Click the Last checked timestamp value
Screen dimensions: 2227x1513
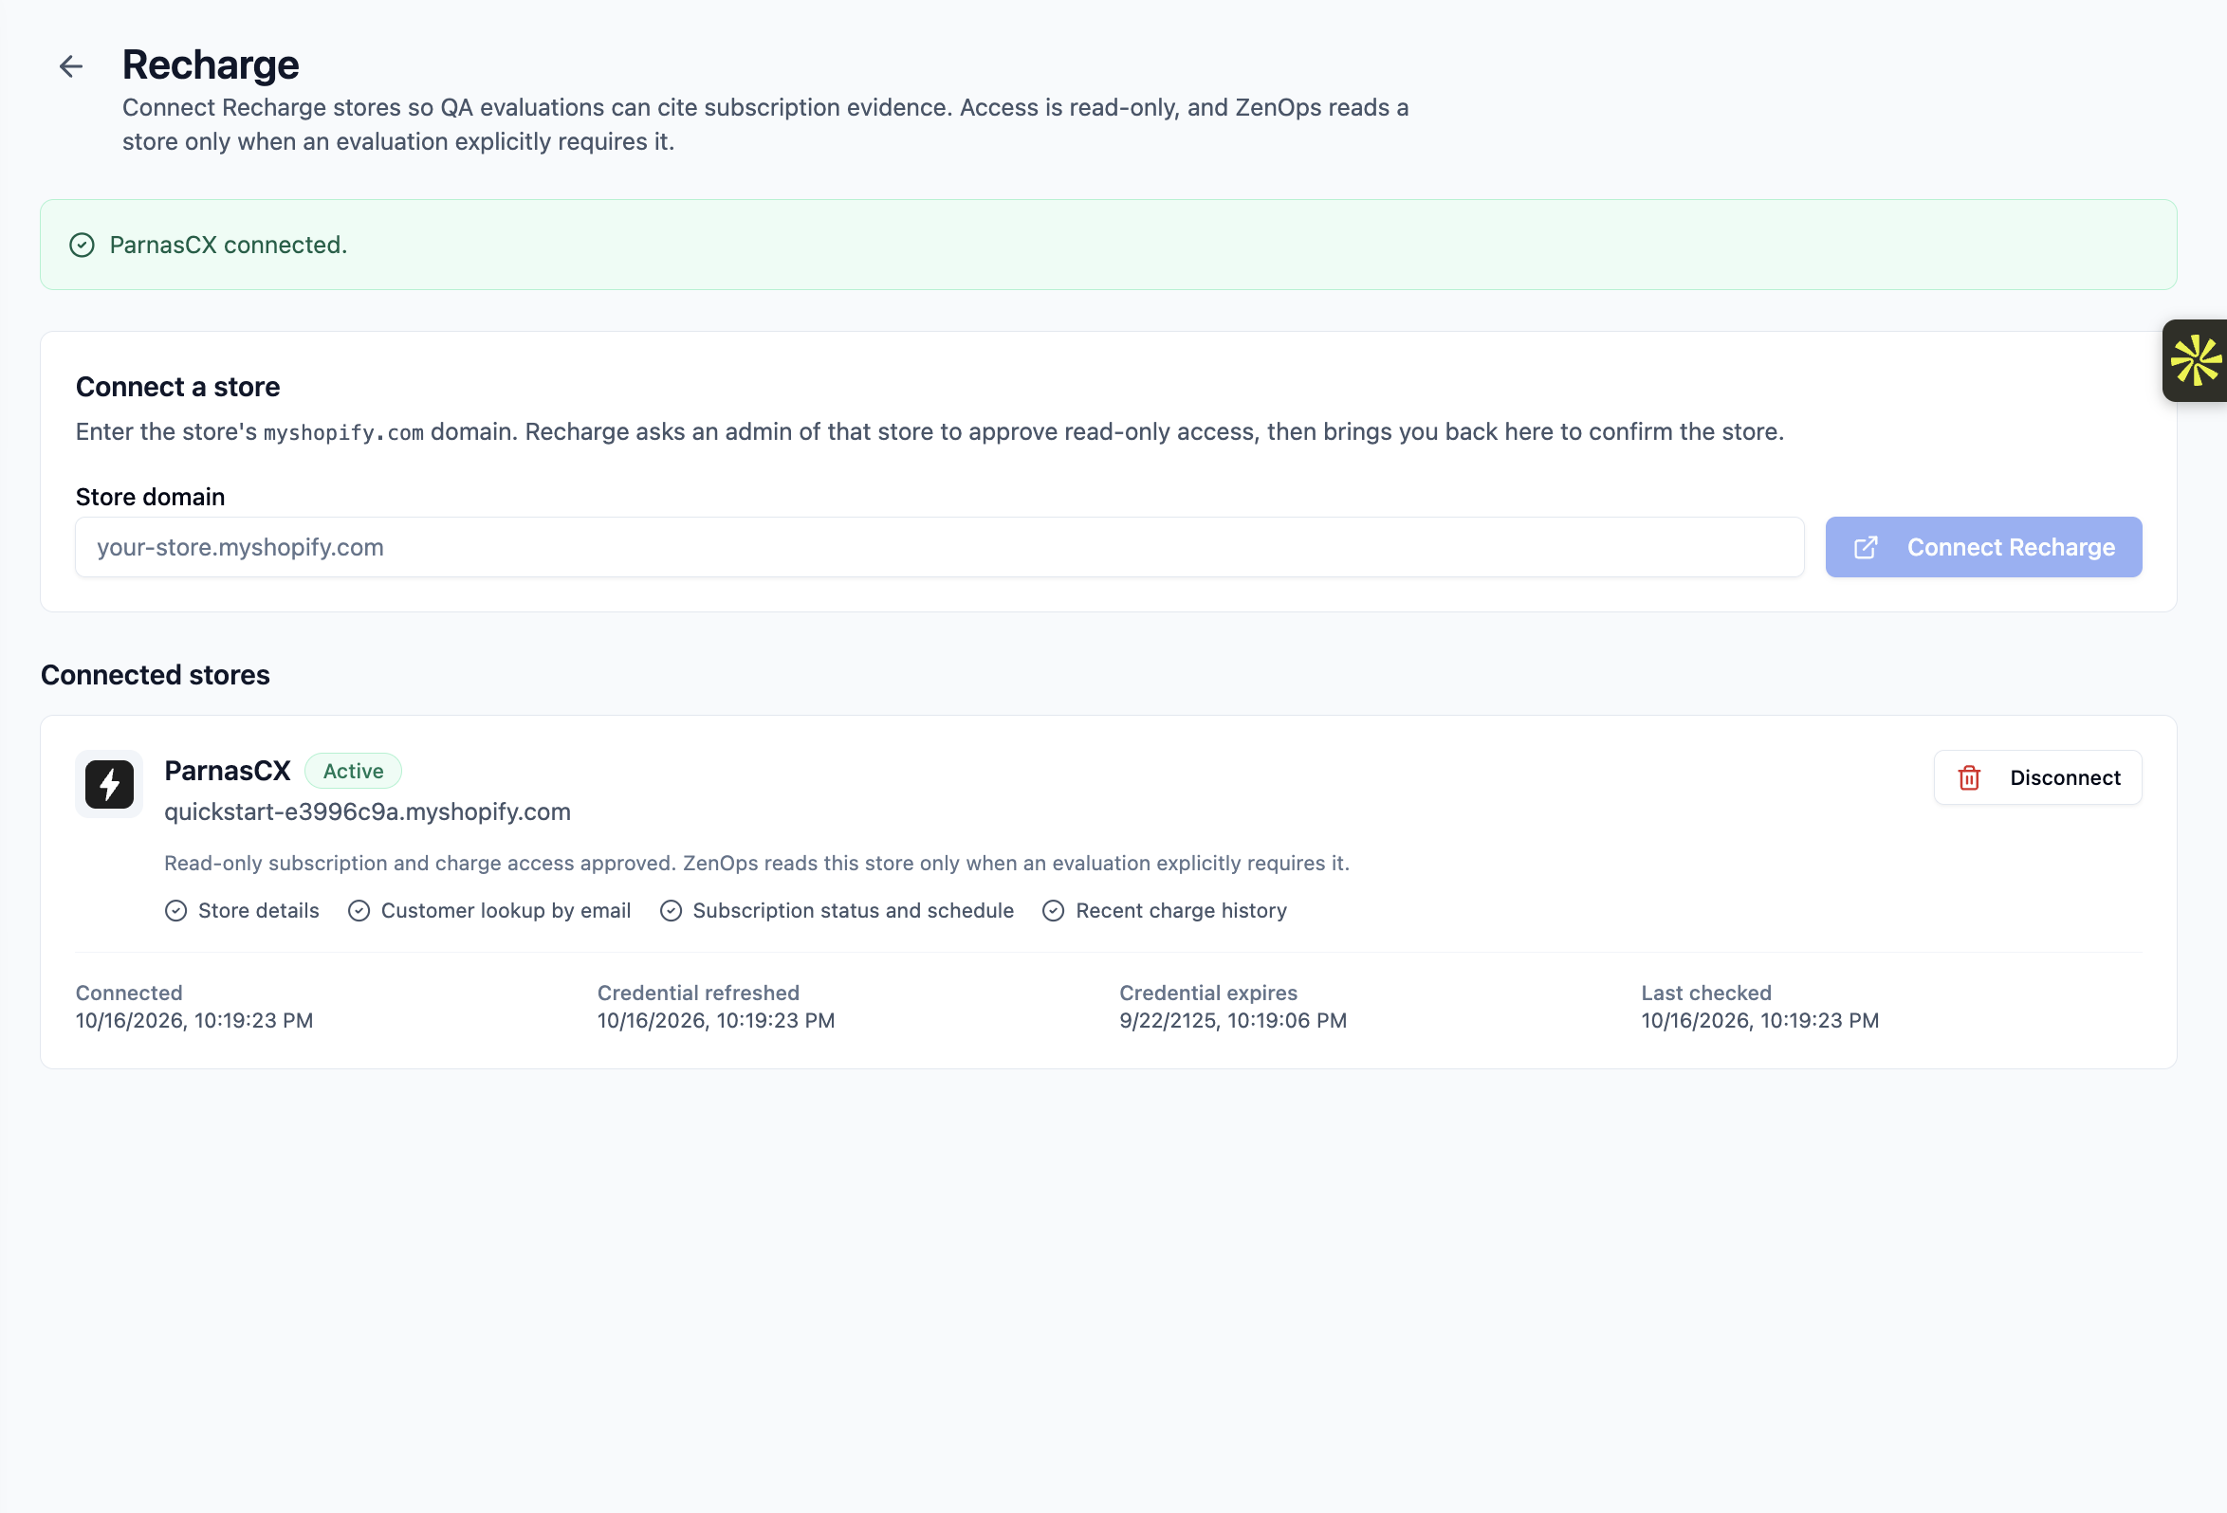click(x=1760, y=1021)
